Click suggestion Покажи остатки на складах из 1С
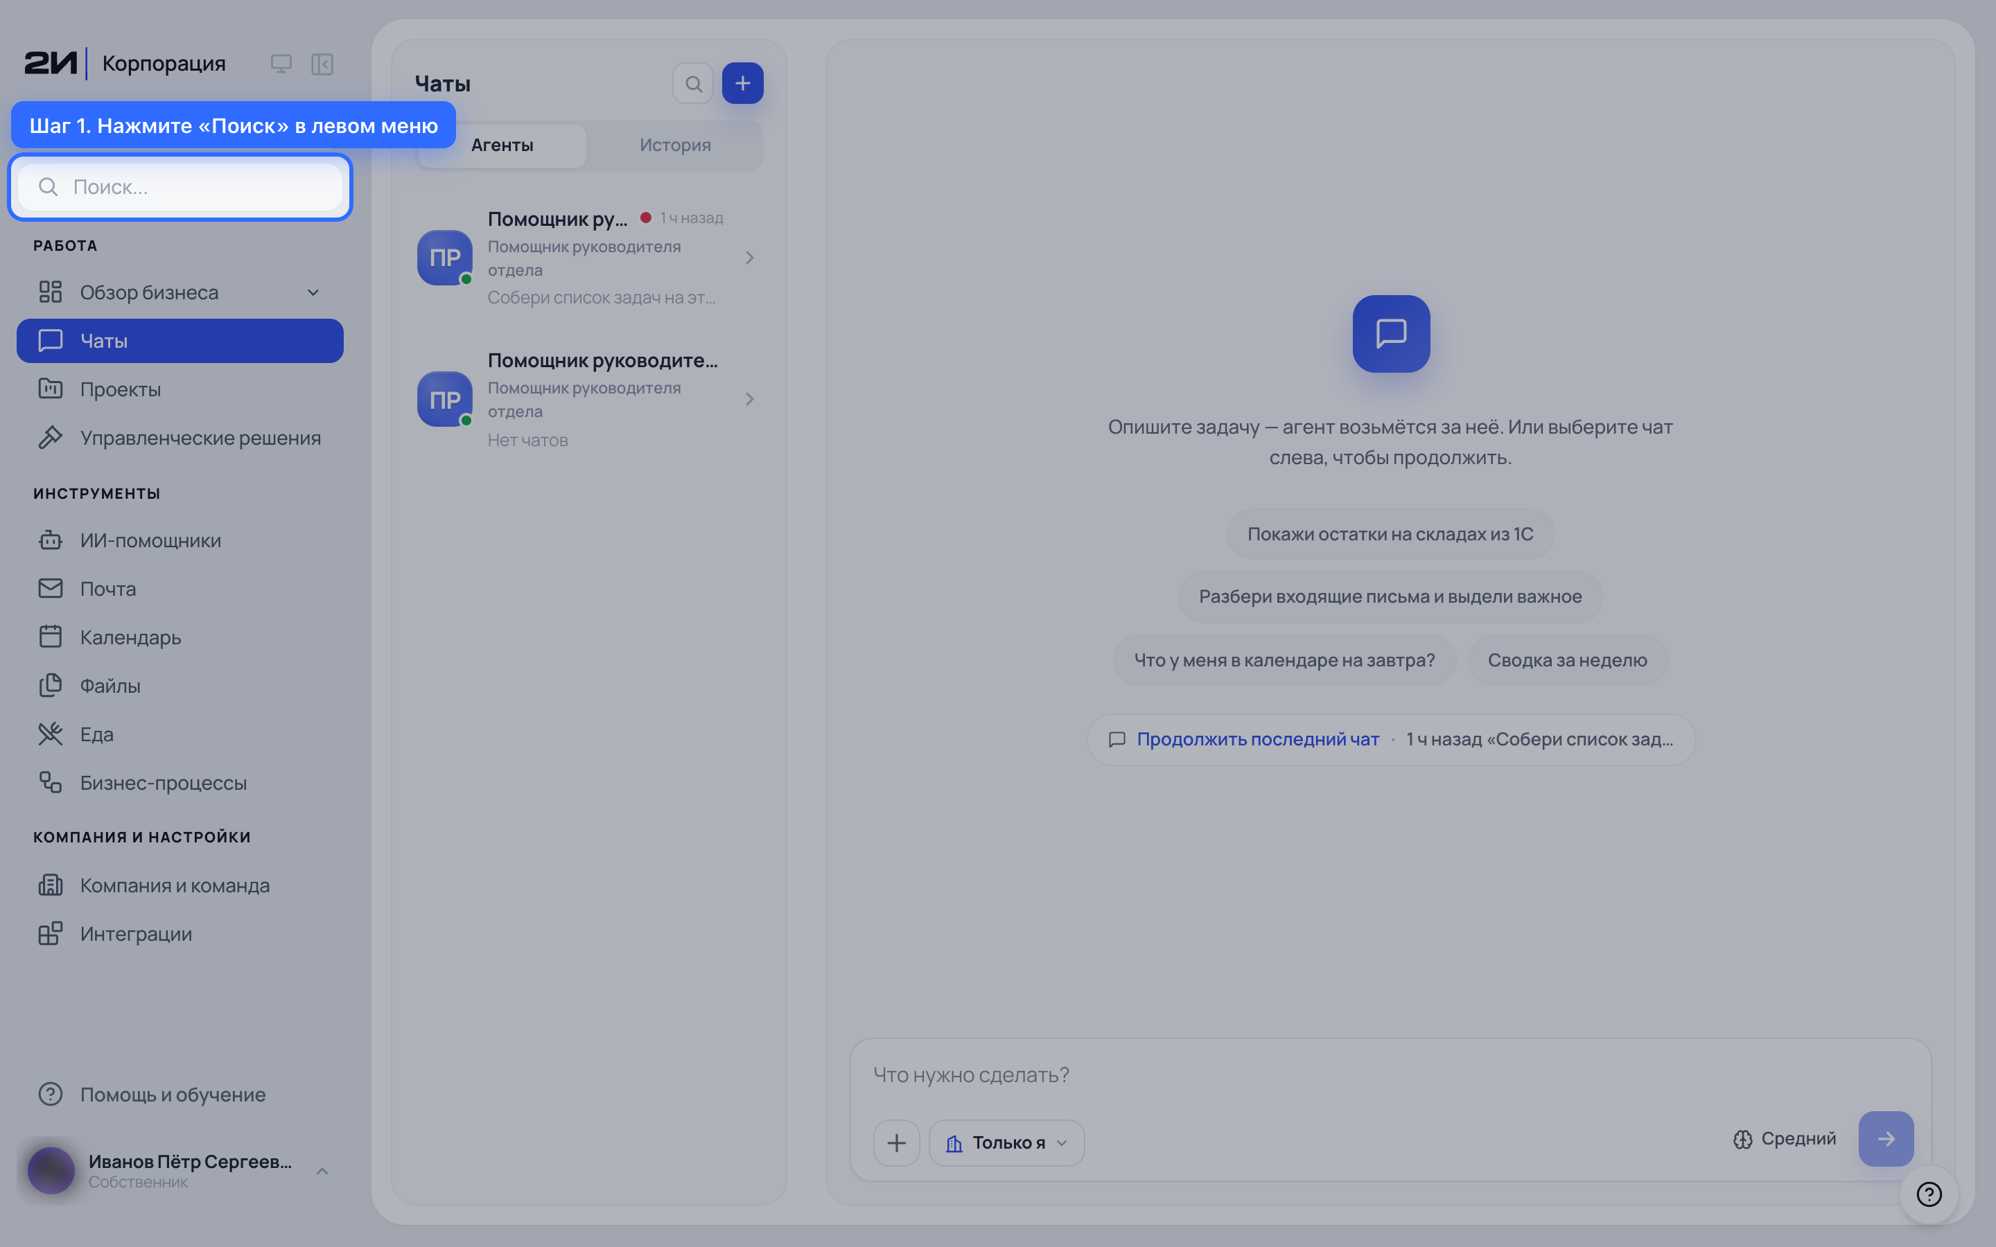This screenshot has width=1996, height=1247. pos(1390,534)
